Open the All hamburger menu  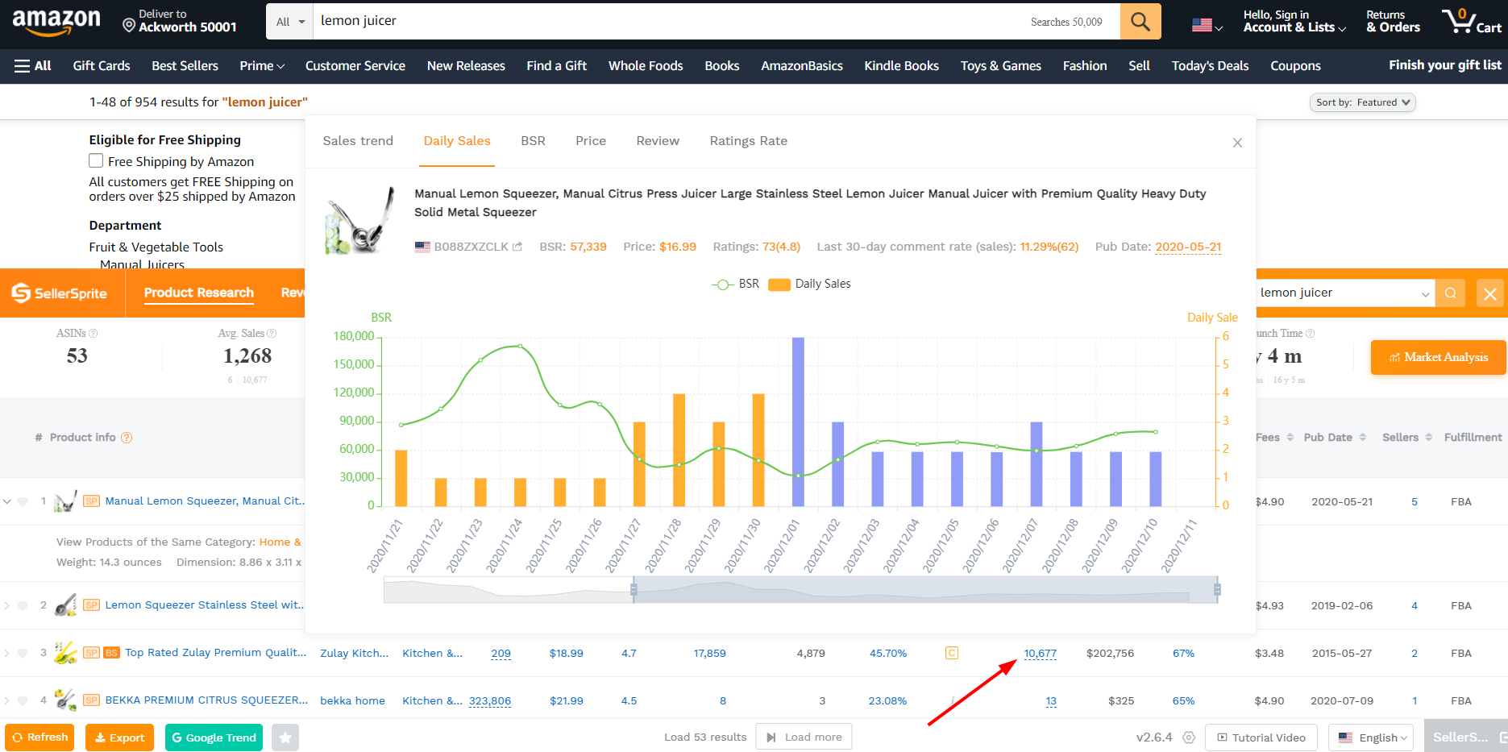click(33, 66)
